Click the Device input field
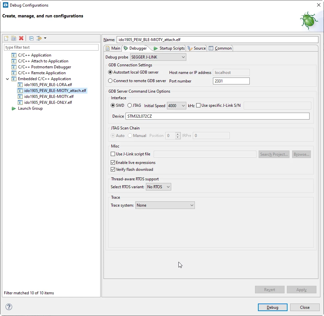 (218, 116)
